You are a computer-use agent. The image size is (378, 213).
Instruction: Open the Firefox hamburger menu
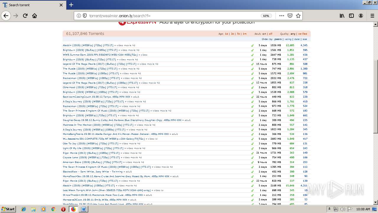372,16
